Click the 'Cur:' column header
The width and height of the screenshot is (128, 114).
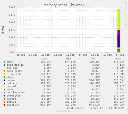coord(45,59)
